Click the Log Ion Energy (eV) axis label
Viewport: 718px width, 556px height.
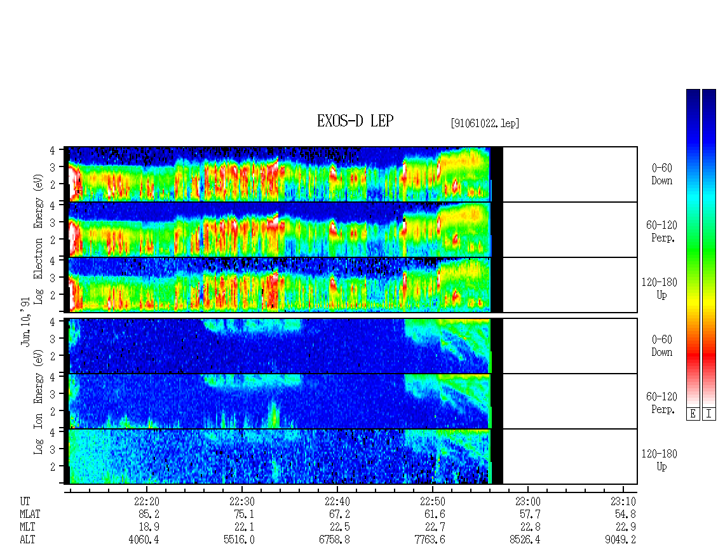(38, 402)
